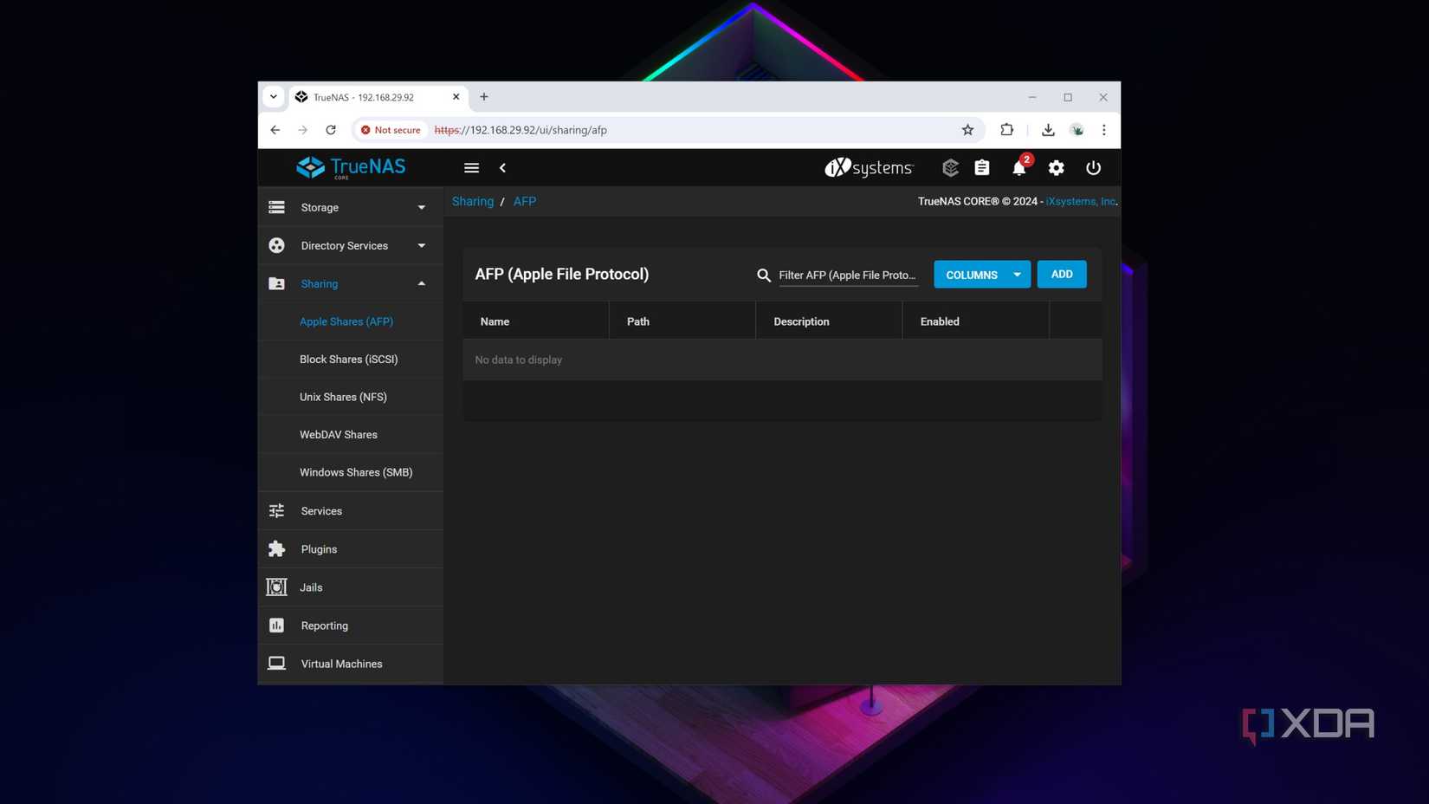Click the power icon in top bar
The width and height of the screenshot is (1429, 804).
[1093, 168]
